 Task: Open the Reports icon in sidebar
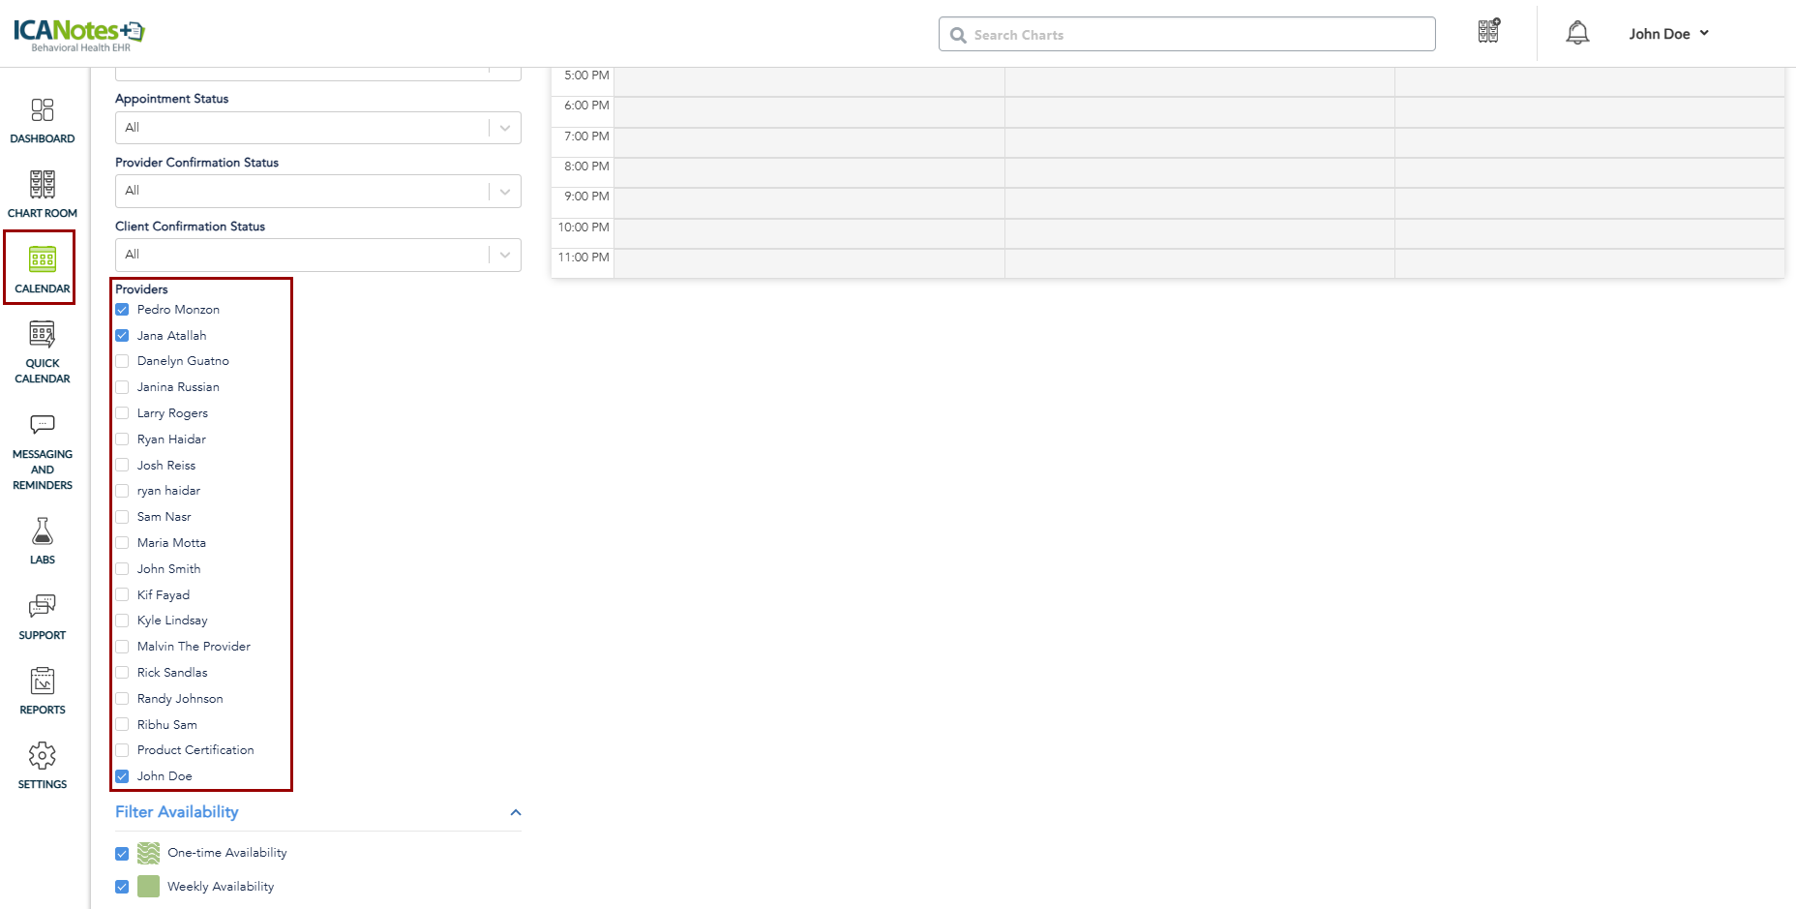43,690
